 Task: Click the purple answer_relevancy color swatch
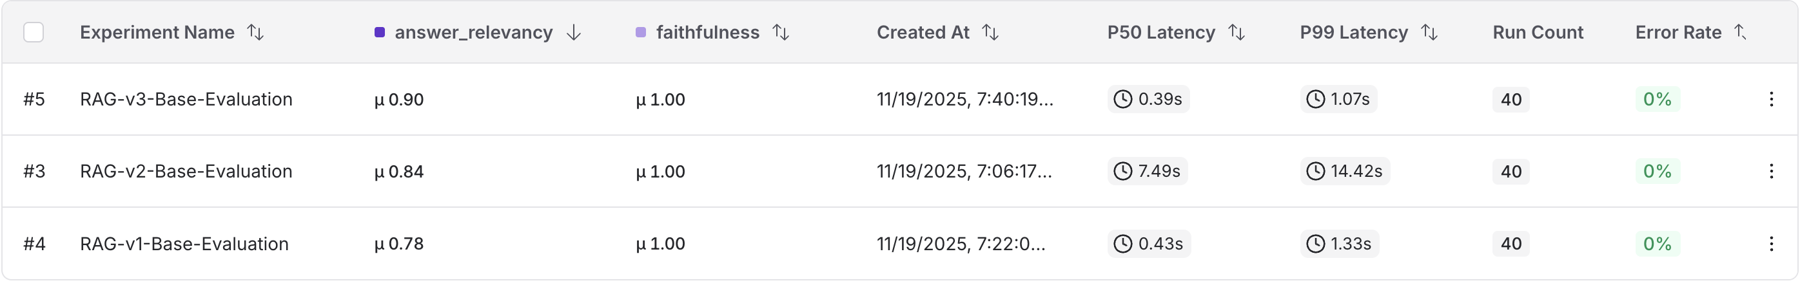tap(380, 32)
